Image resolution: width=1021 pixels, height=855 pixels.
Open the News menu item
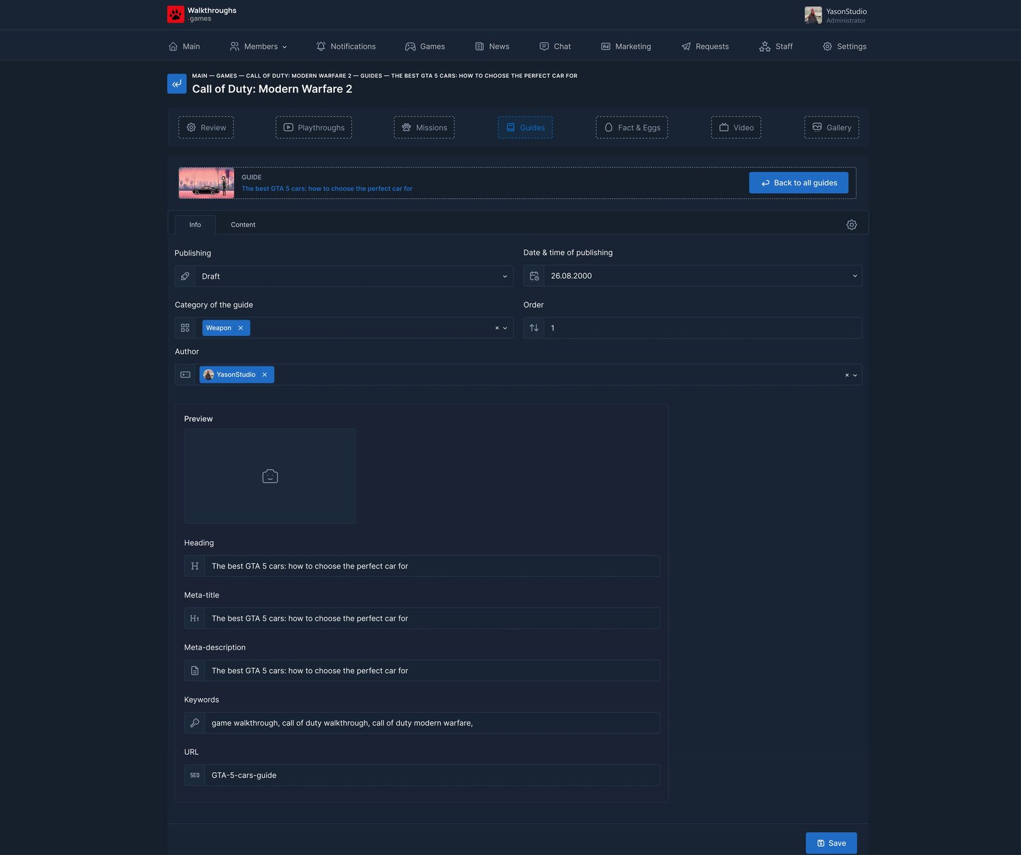click(x=492, y=46)
